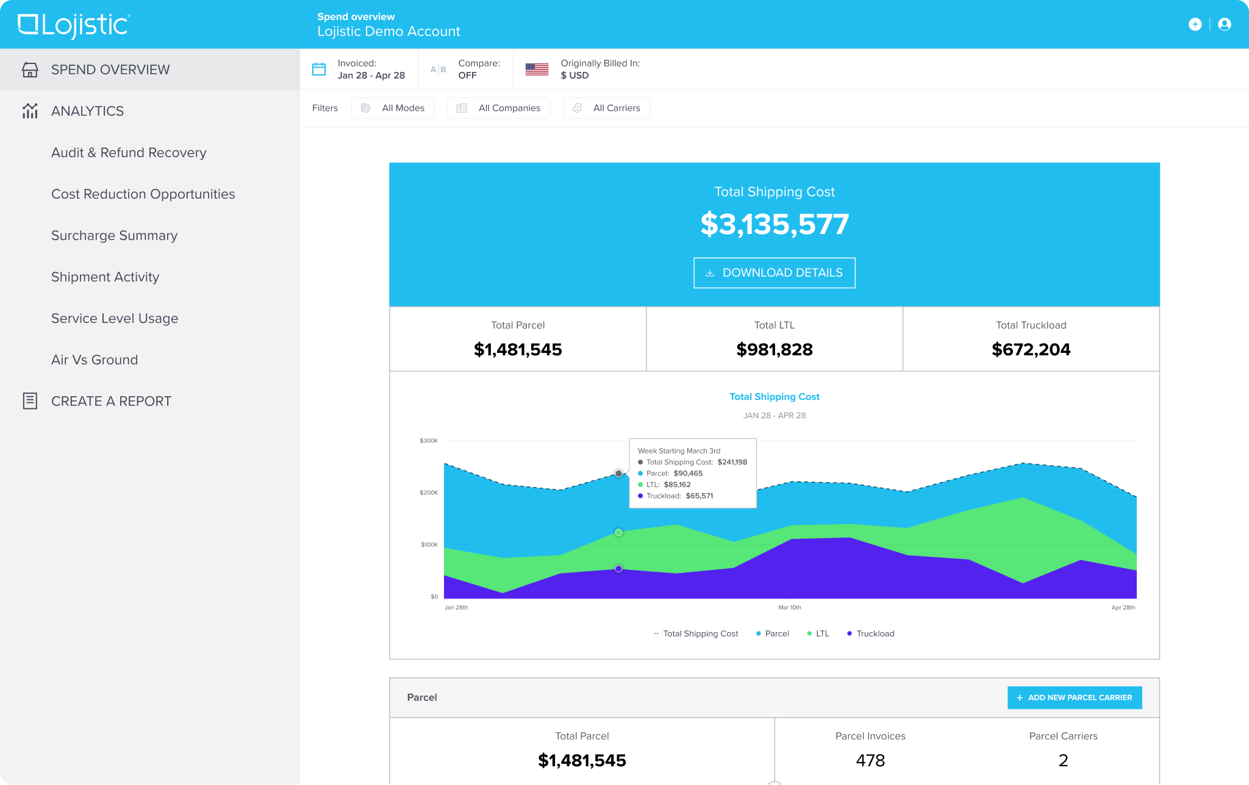Open the All Companies filter

[x=499, y=108]
